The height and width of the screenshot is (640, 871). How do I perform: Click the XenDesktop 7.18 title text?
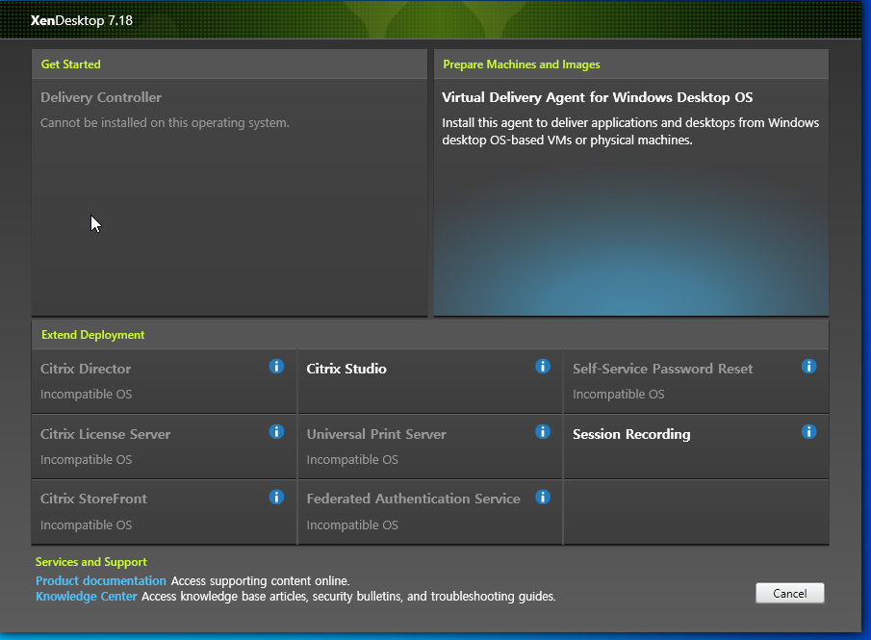pyautogui.click(x=82, y=20)
